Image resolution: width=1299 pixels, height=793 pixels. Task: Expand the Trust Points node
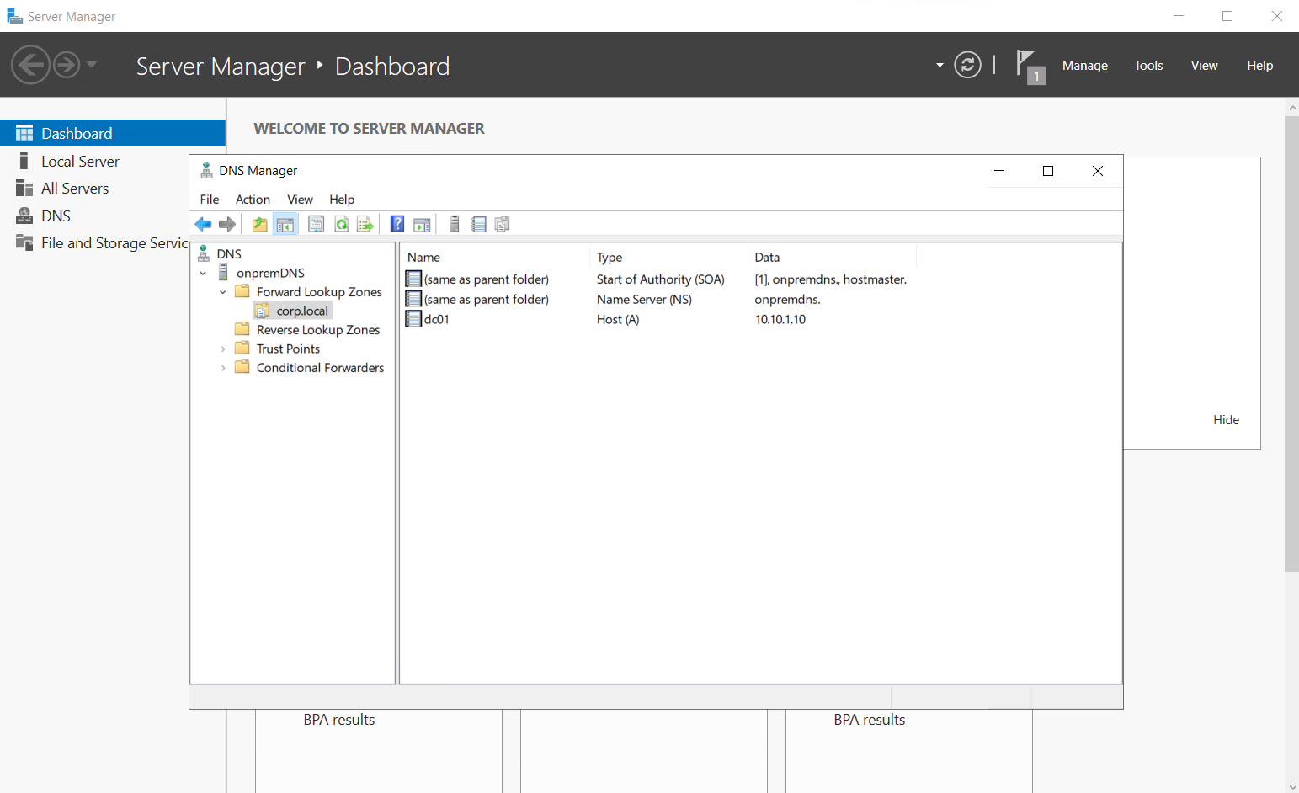pyautogui.click(x=222, y=349)
